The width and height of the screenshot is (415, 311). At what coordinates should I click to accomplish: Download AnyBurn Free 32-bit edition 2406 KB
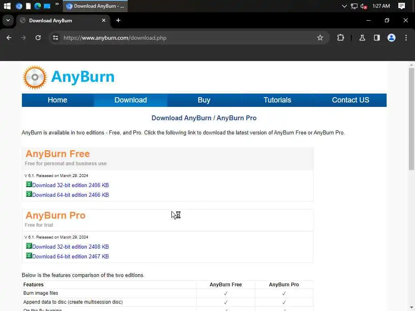[71, 185]
